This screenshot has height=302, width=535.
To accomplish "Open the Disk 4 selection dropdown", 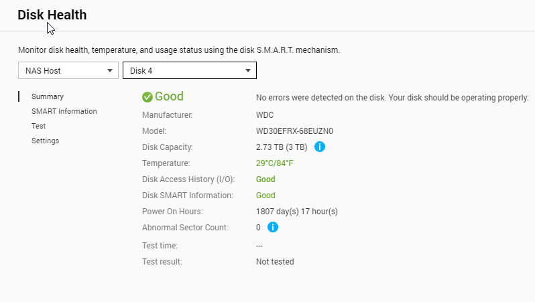I will tap(189, 70).
